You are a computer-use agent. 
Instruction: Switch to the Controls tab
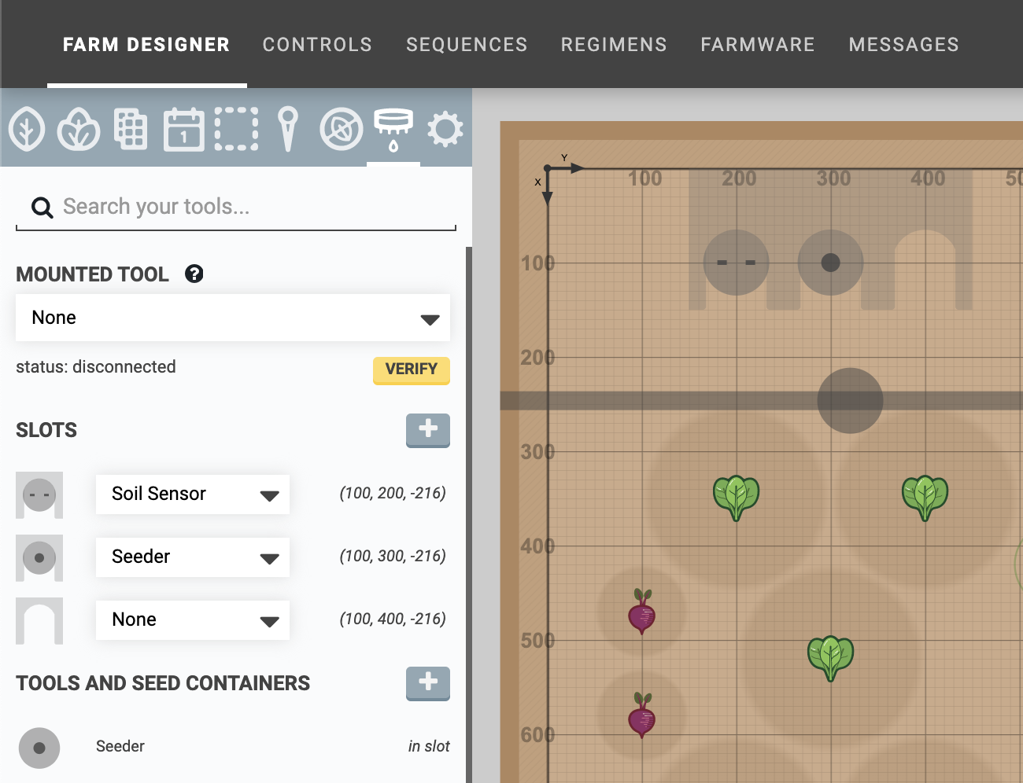317,45
